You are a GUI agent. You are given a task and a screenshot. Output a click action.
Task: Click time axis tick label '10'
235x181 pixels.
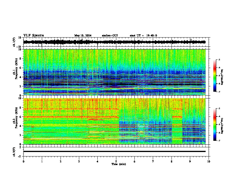(209, 161)
